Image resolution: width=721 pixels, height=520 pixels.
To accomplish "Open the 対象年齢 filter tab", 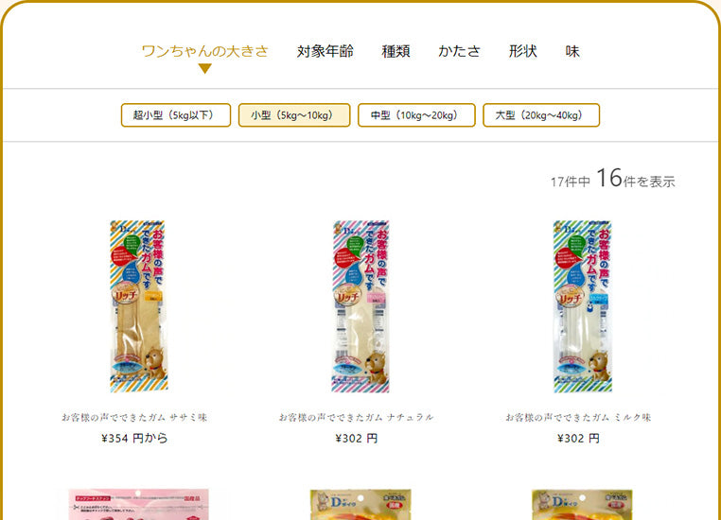I will coord(325,51).
